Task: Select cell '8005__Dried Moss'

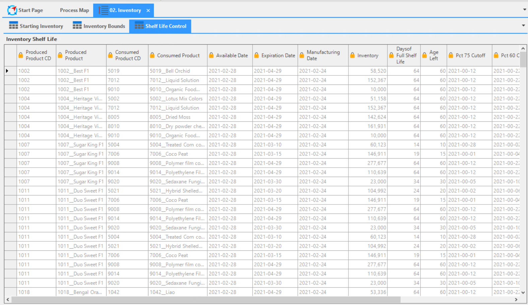Action: pyautogui.click(x=178, y=117)
